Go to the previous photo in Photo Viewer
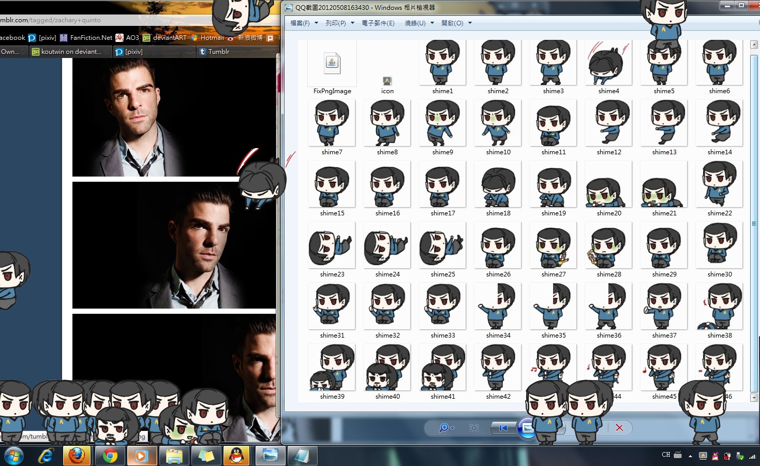The height and width of the screenshot is (466, 760). 502,428
